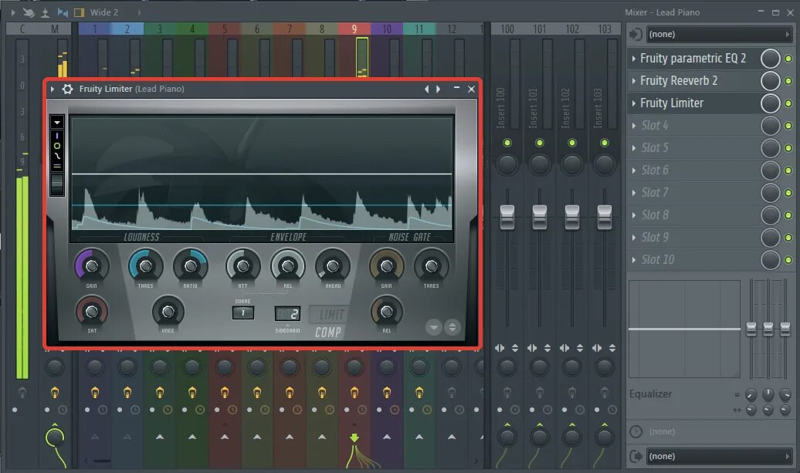Select mixer track 5 header

[x=225, y=29]
